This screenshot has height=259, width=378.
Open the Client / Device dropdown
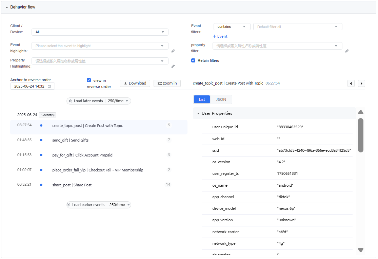coord(100,32)
